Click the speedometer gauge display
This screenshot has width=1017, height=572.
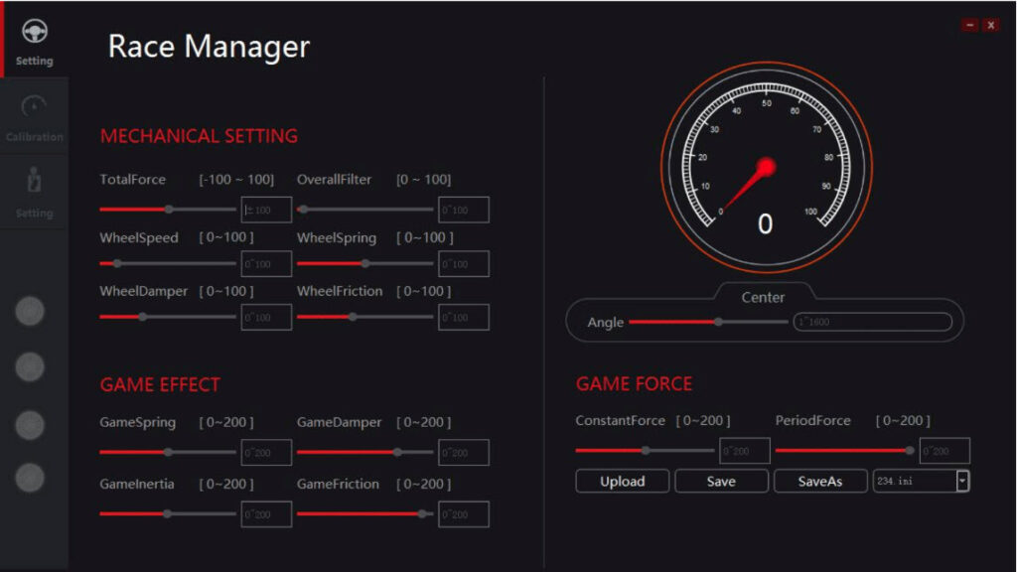[x=765, y=164]
